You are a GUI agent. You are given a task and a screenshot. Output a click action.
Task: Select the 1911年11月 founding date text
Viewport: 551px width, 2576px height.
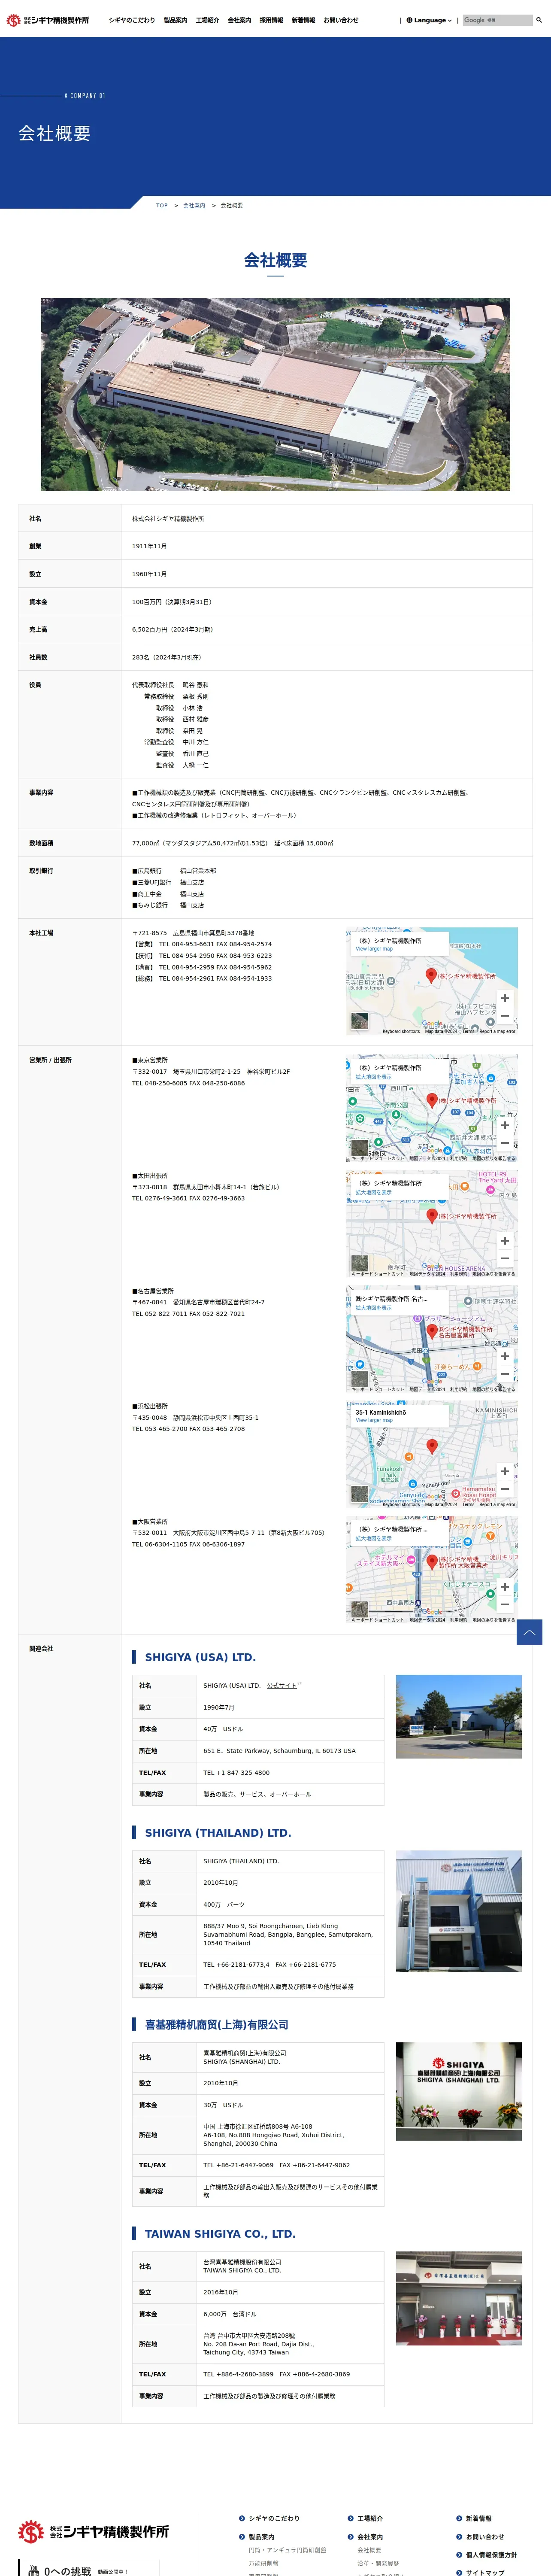pos(149,546)
